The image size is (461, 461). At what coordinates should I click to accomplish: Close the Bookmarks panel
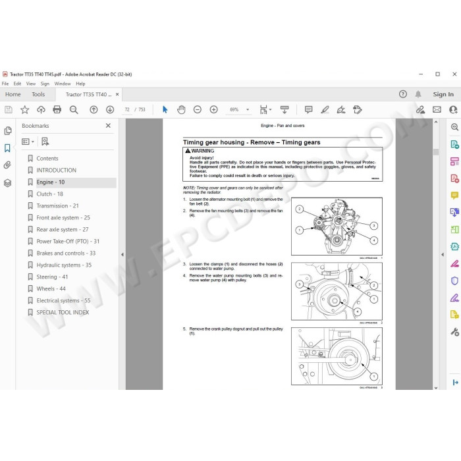[x=108, y=126]
